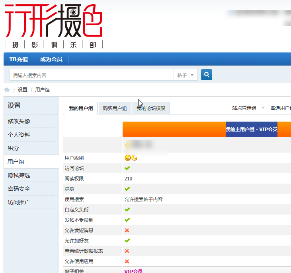Switch to the 购买用户组 tab
This screenshot has height=273, width=291.
tap(115, 108)
